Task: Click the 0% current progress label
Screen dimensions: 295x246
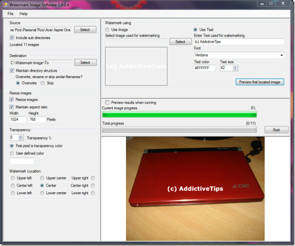Action: click(x=253, y=108)
